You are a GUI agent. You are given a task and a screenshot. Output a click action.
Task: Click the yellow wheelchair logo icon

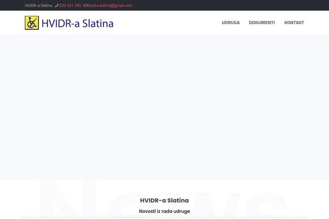[32, 22]
